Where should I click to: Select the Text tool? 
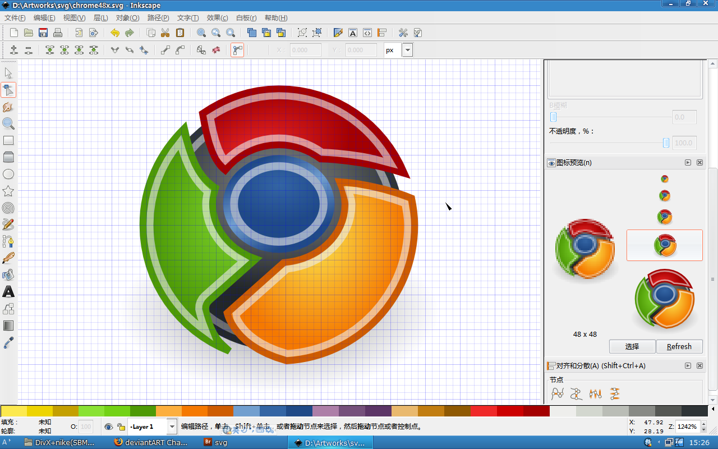click(x=8, y=292)
